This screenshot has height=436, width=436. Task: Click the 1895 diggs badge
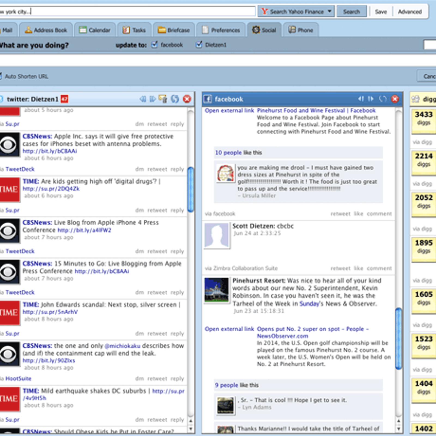click(424, 249)
